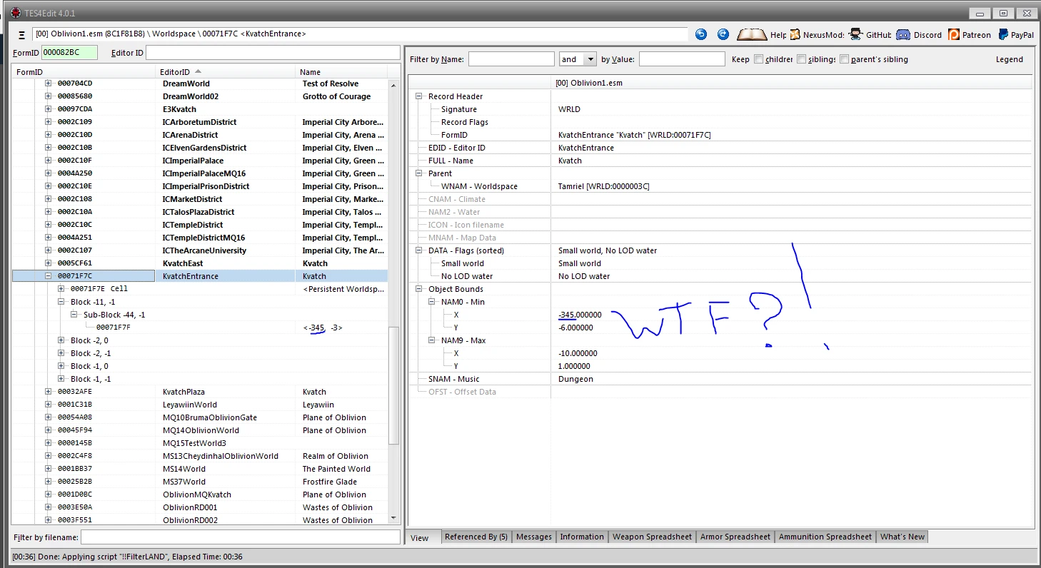Switch to the Ammunition Spreadsheet tab
The height and width of the screenshot is (568, 1041).
[825, 537]
